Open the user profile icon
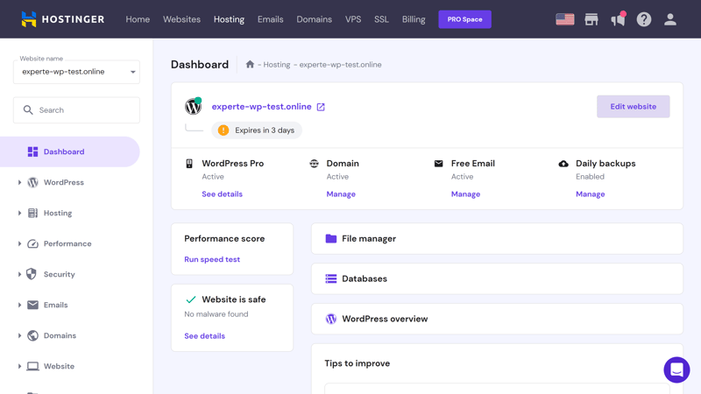The width and height of the screenshot is (701, 394). point(669,19)
